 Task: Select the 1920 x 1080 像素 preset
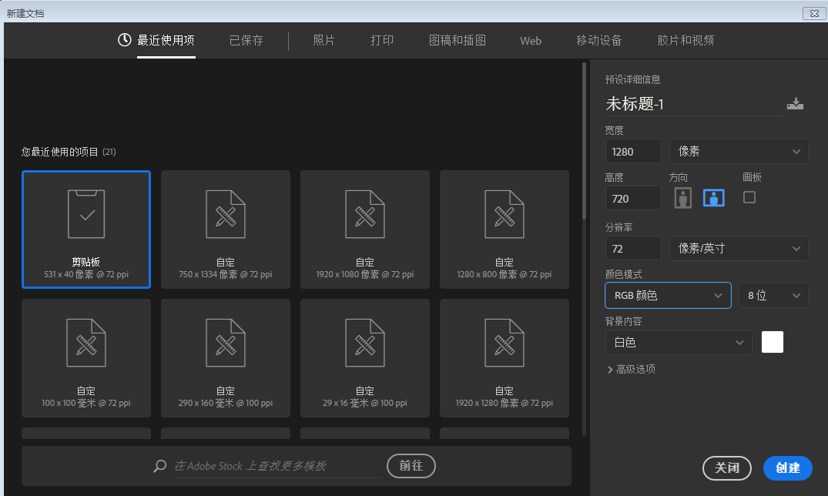[364, 229]
